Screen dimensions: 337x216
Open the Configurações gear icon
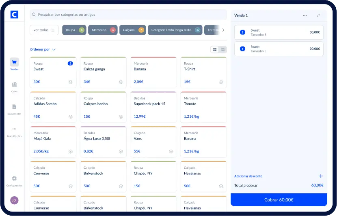click(x=14, y=178)
